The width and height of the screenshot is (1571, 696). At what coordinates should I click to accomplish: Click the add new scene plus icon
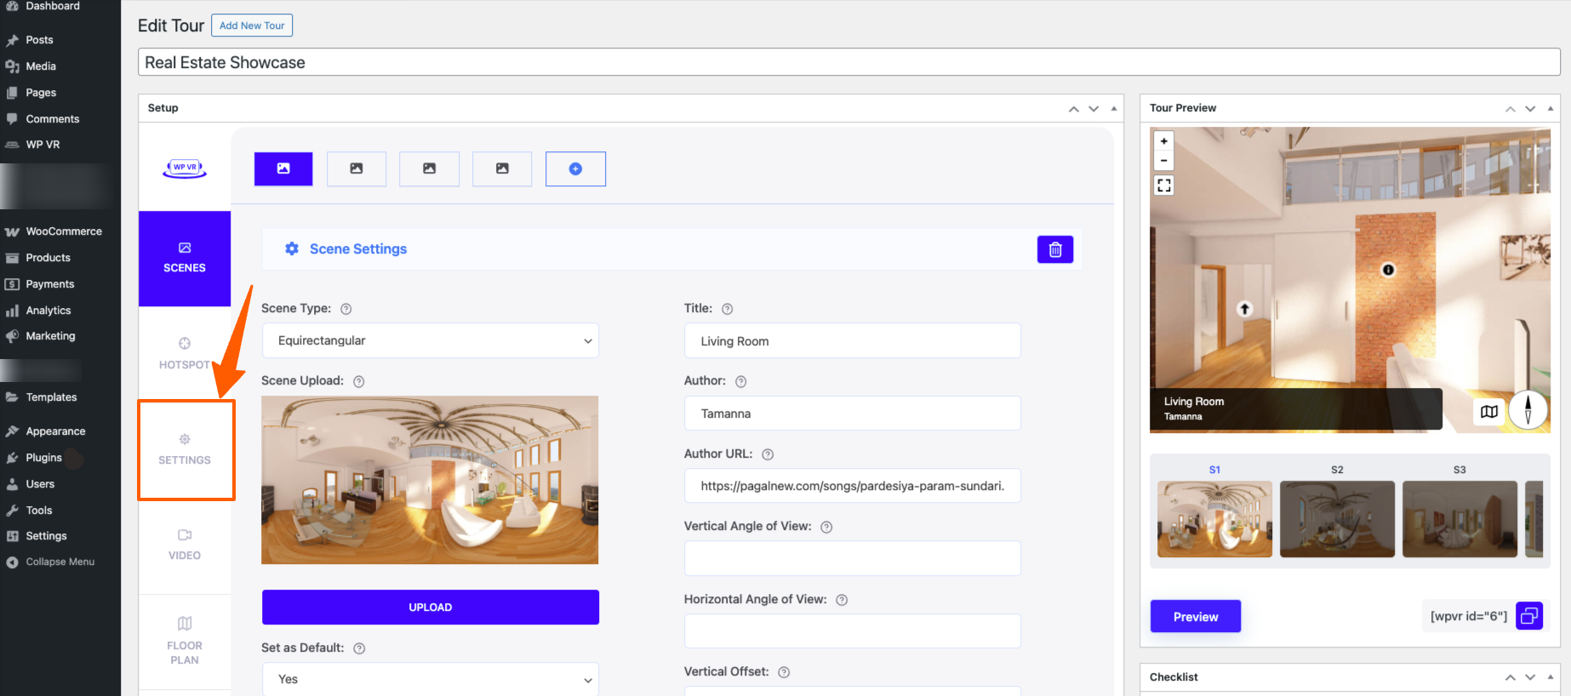pyautogui.click(x=575, y=168)
